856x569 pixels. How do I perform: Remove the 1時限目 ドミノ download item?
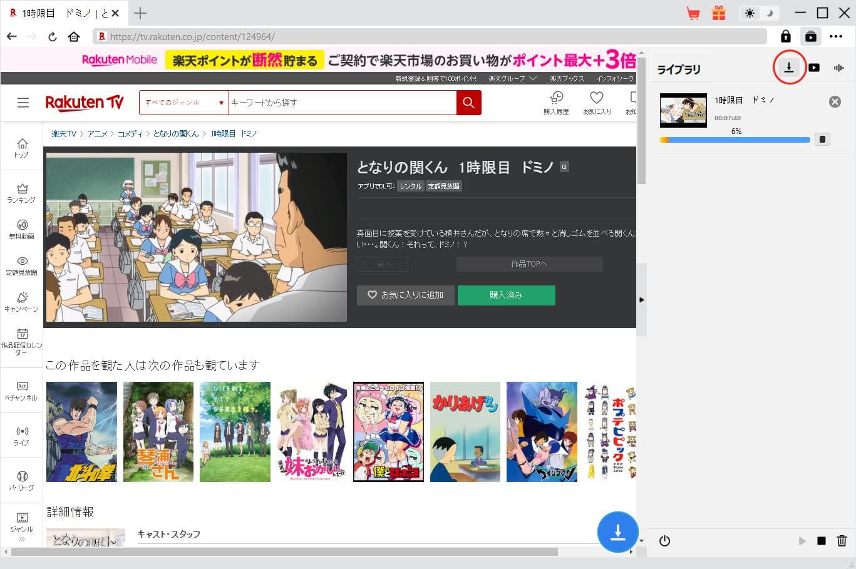pos(835,101)
